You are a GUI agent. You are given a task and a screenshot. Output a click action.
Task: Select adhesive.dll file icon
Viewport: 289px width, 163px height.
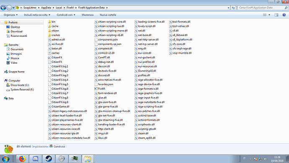(x=49, y=40)
